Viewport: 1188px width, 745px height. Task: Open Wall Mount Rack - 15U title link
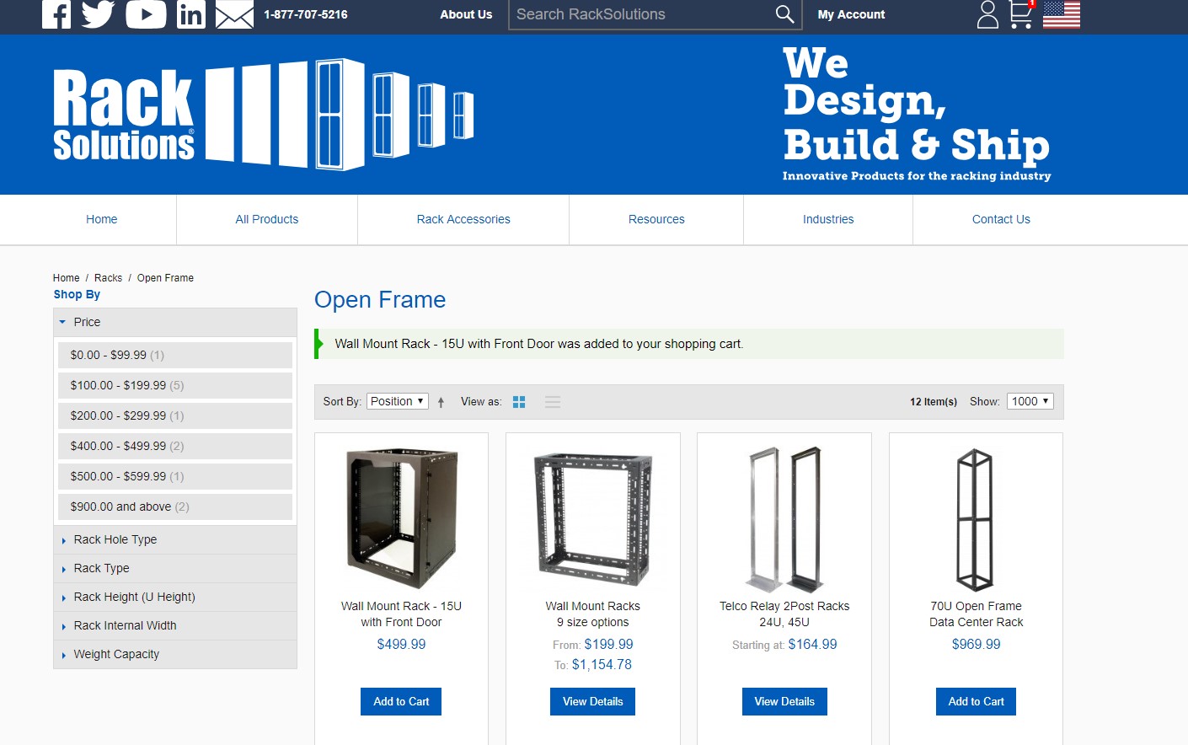pyautogui.click(x=401, y=614)
